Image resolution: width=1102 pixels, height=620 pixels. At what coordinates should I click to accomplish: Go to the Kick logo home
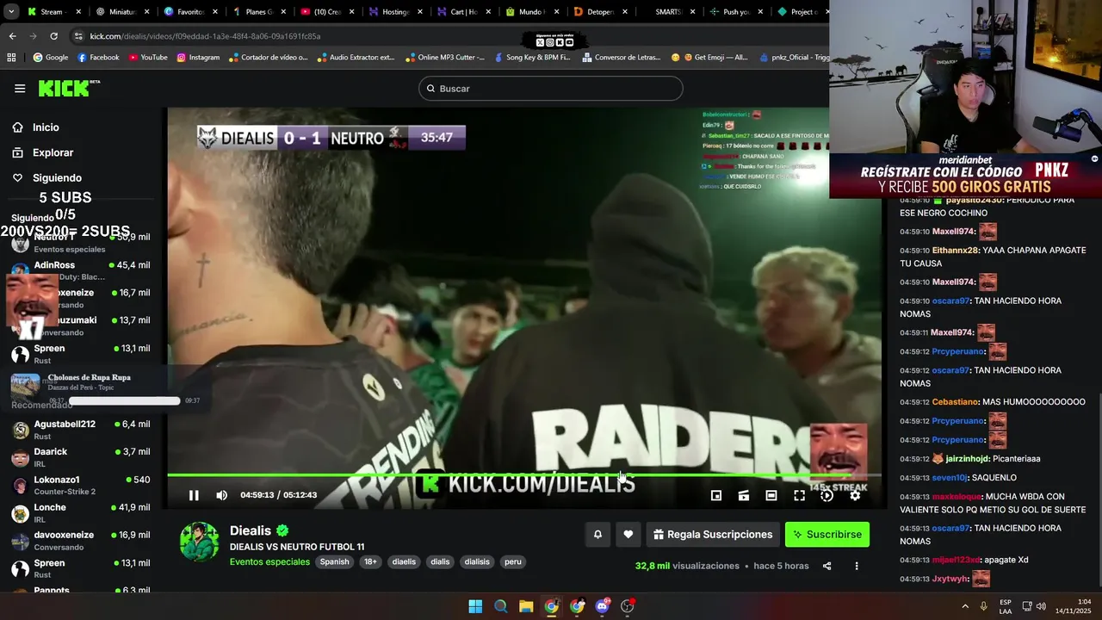pos(69,88)
